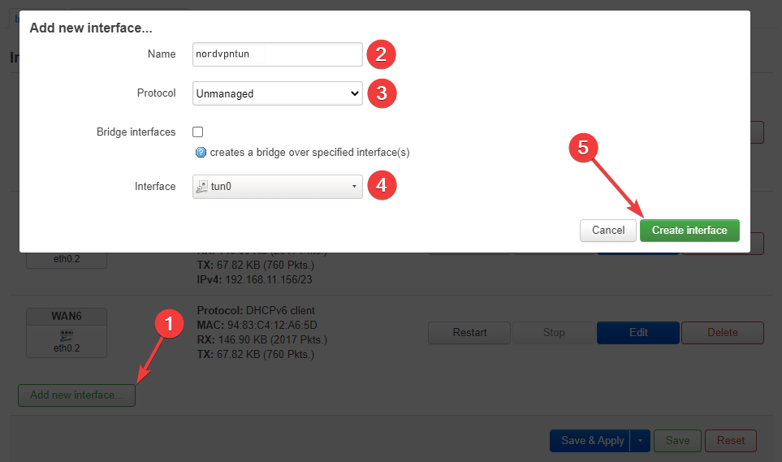The image size is (782, 462).
Task: Edit the WAN6 interface
Action: point(637,332)
